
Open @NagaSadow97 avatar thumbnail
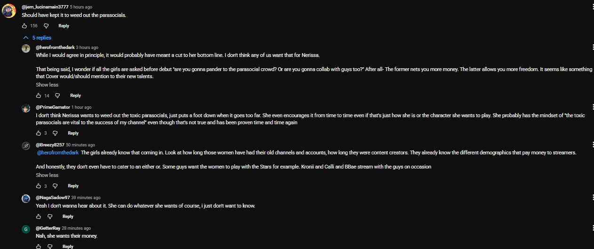pyautogui.click(x=26, y=199)
